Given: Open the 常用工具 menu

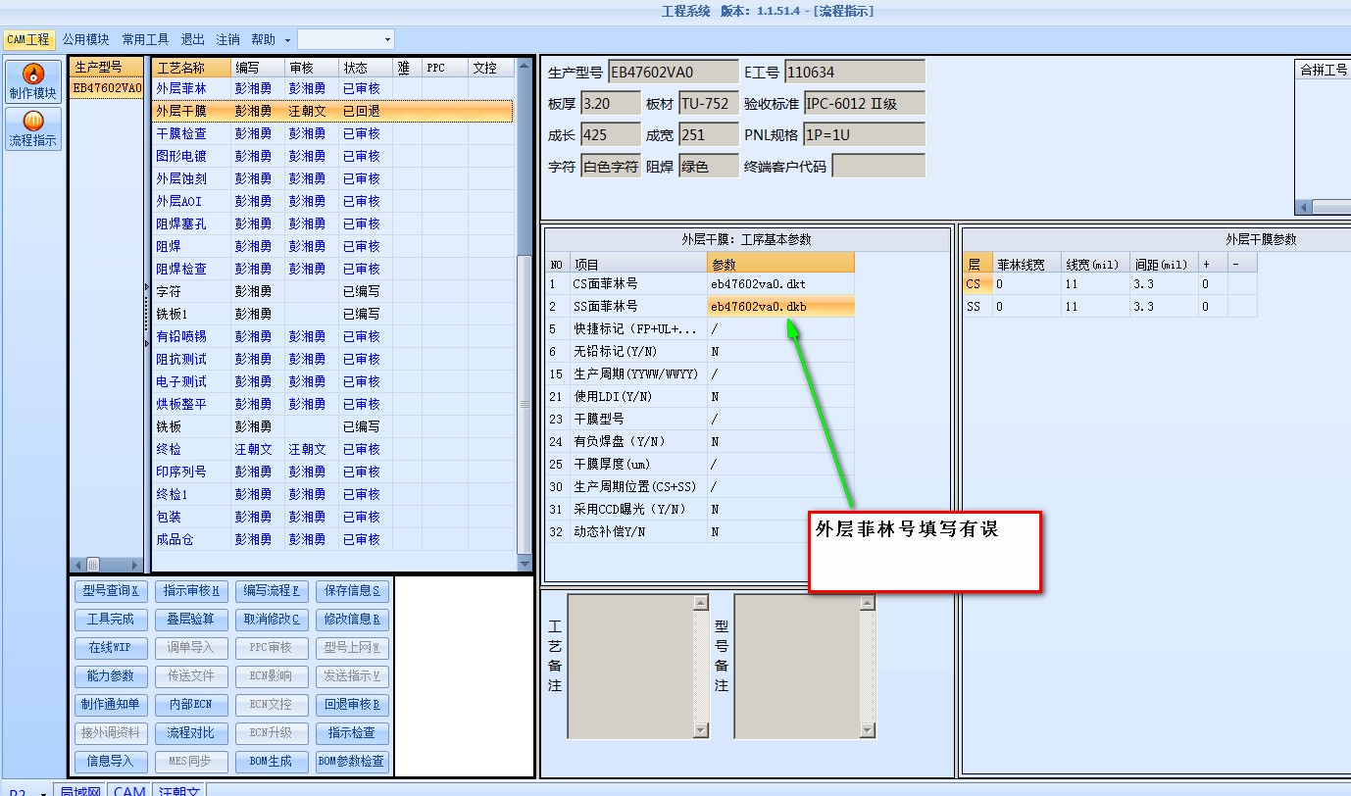Looking at the screenshot, I should tap(145, 39).
